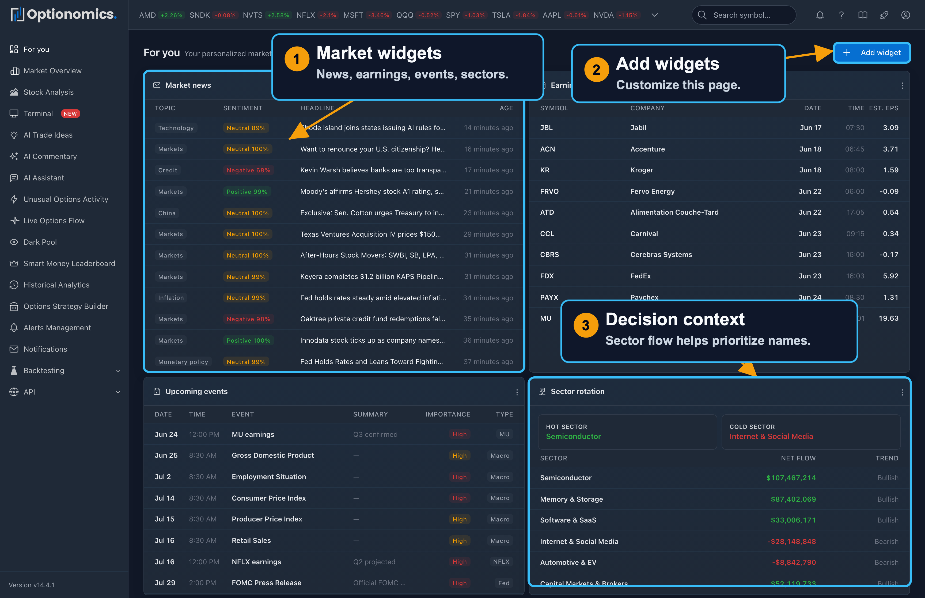Click the Software & SaaS sector row
925x598 pixels.
pyautogui.click(x=719, y=520)
